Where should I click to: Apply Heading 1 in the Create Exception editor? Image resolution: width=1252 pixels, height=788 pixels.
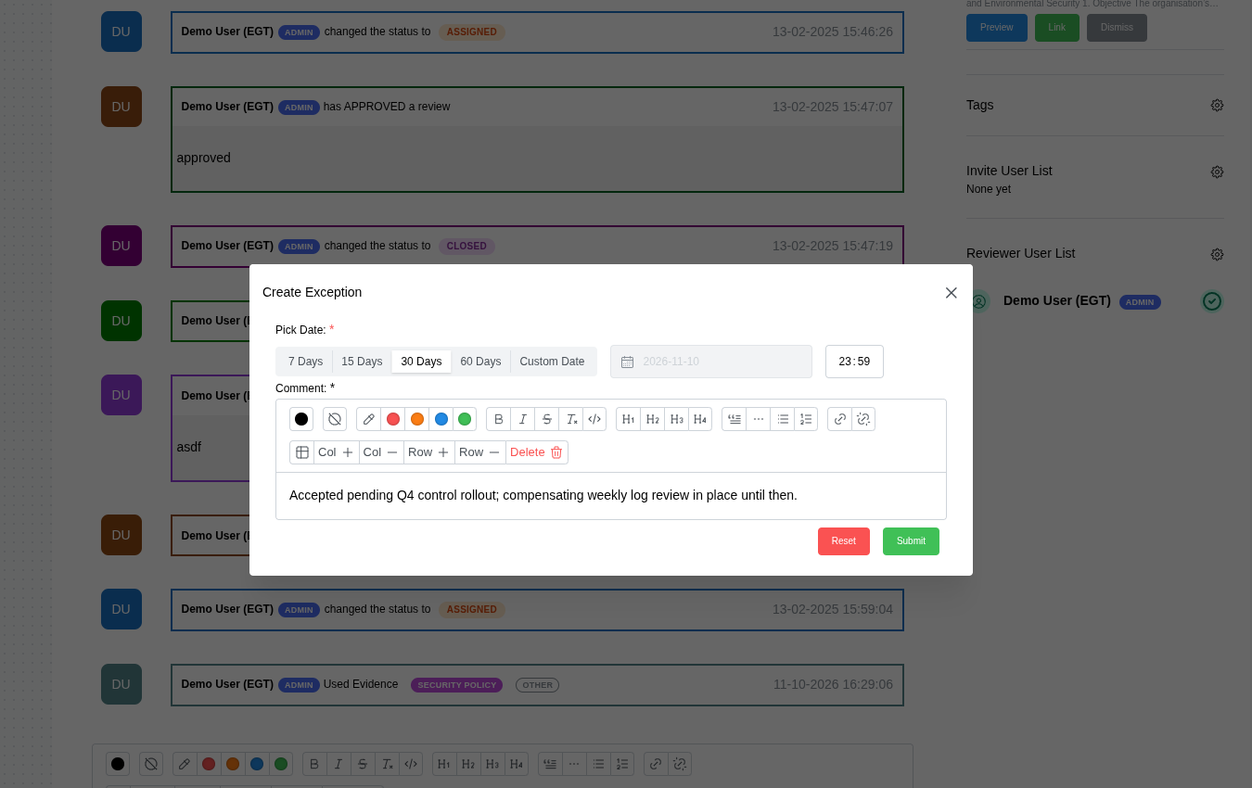click(629, 419)
